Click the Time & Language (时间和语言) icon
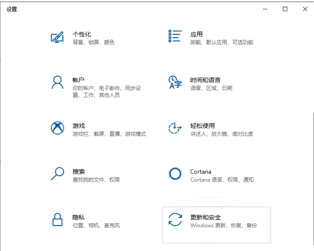The width and height of the screenshot is (314, 251). click(x=175, y=82)
